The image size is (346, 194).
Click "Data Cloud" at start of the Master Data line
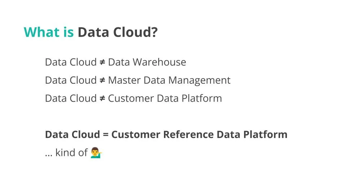pos(71,80)
